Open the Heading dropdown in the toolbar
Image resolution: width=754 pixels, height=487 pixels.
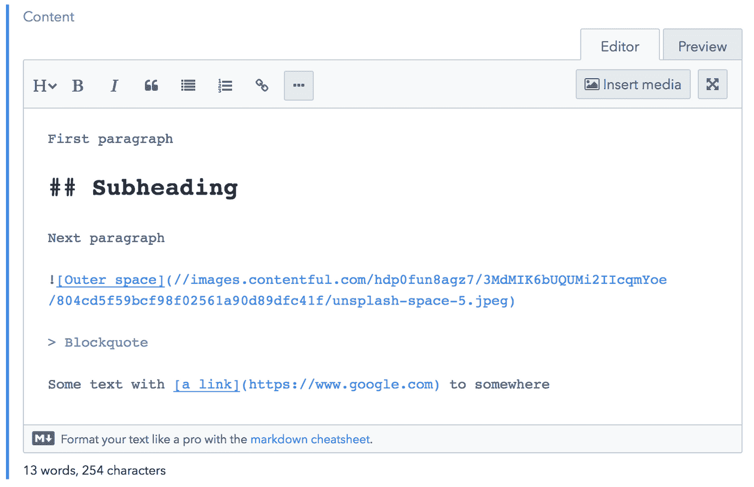point(44,86)
